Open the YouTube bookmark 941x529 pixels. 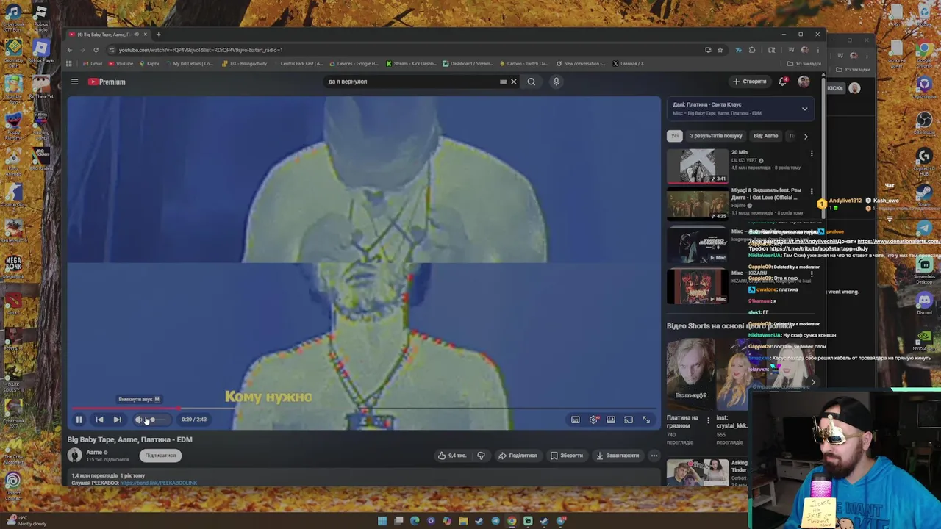(121, 64)
